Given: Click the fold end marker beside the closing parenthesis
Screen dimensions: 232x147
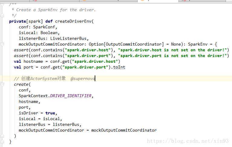Looking at the screenshot, I should coord(2,136).
